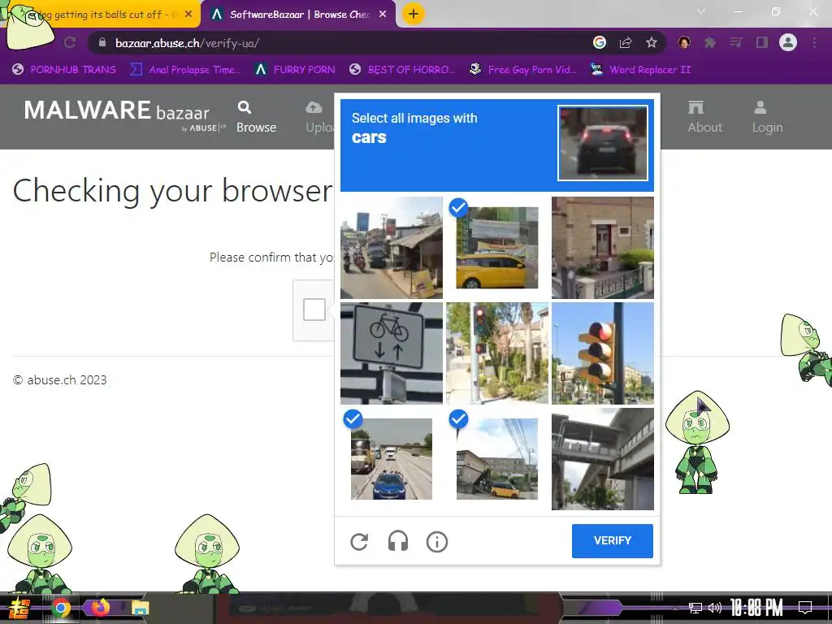Deselect the yellow taxi tile
832x624 pixels.
(x=497, y=248)
